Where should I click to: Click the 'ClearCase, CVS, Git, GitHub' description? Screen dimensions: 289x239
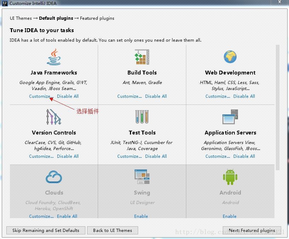pyautogui.click(x=53, y=145)
